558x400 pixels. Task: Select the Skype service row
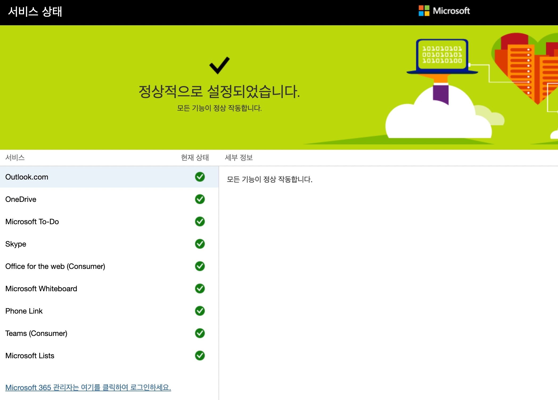[109, 244]
